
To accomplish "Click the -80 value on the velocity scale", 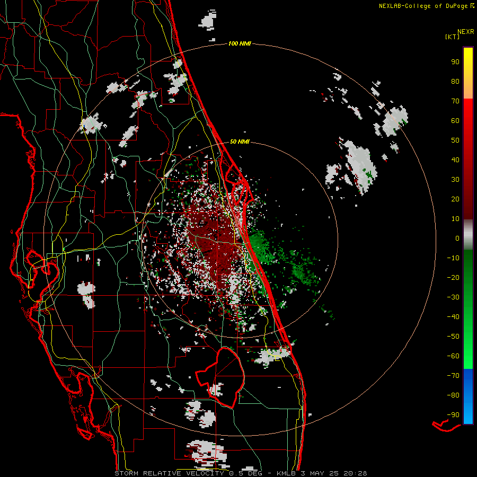I will click(453, 395).
